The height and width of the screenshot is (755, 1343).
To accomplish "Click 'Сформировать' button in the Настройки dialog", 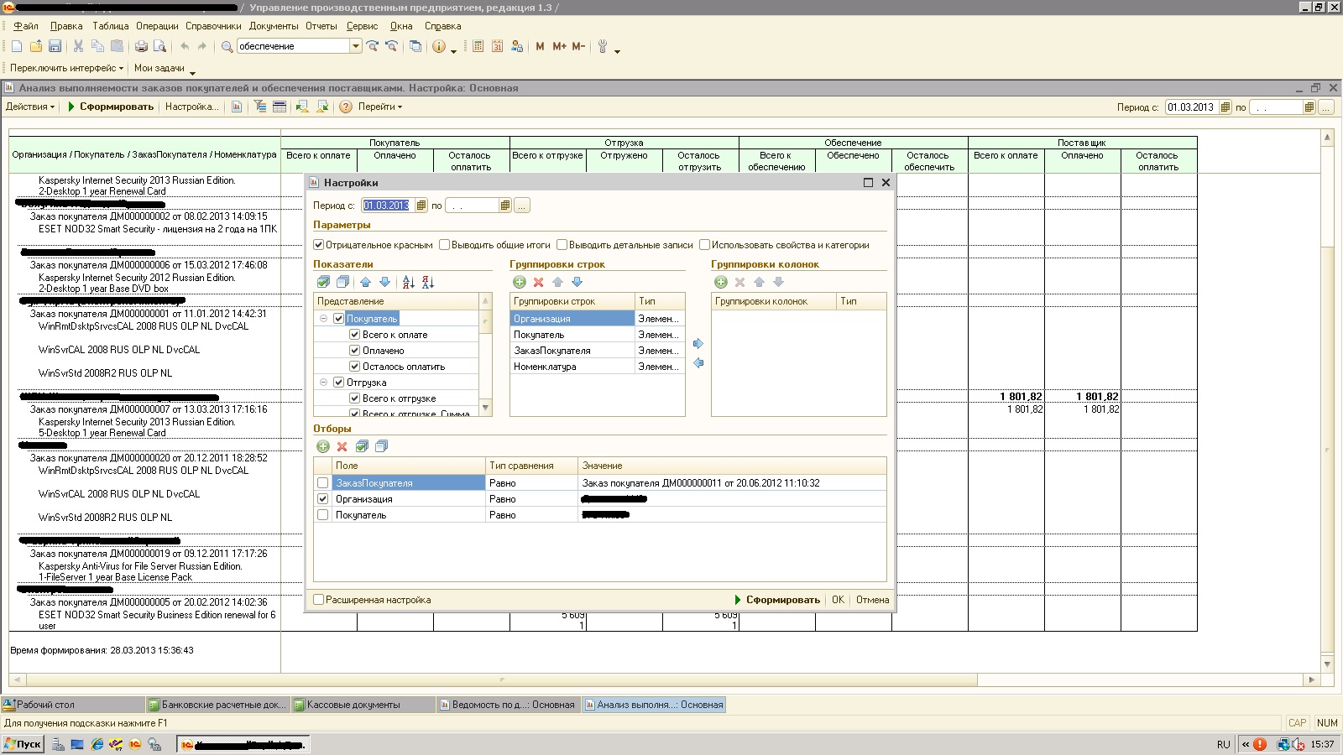I will [777, 600].
